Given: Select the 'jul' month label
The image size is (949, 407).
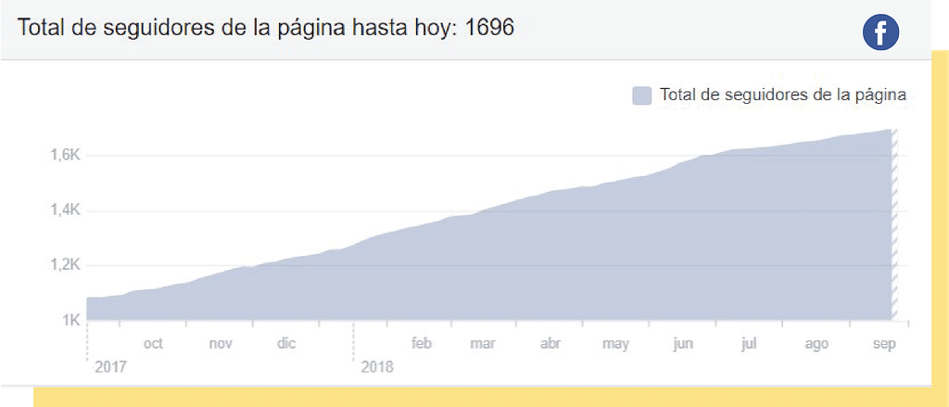Looking at the screenshot, I should tap(749, 344).
